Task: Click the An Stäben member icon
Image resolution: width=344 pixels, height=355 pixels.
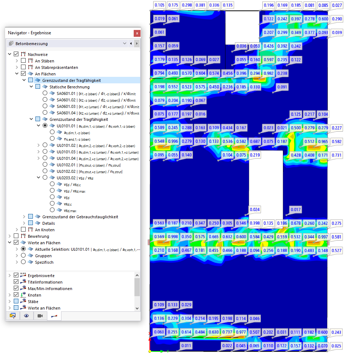Action: point(30,61)
